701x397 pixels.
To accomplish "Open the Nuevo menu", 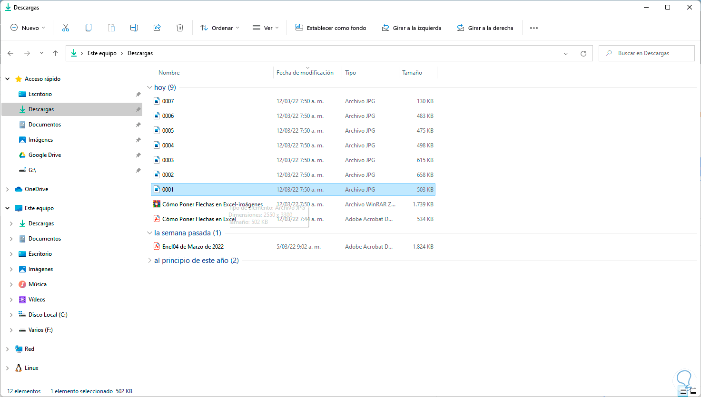I will pos(28,28).
